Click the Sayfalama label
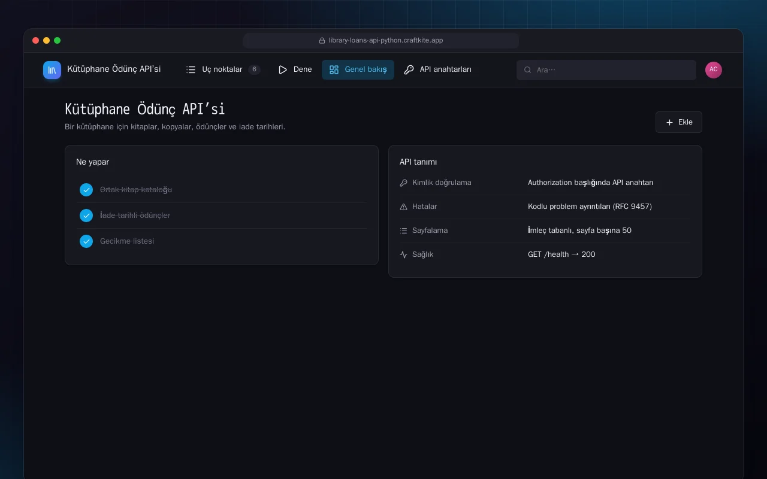767x479 pixels. click(x=430, y=231)
